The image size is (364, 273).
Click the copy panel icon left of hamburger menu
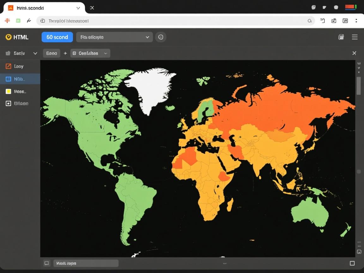(341, 37)
